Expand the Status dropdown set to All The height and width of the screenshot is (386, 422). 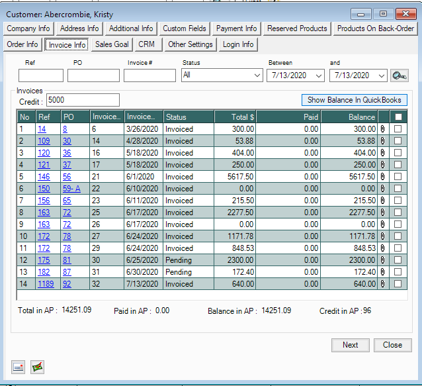click(x=257, y=75)
